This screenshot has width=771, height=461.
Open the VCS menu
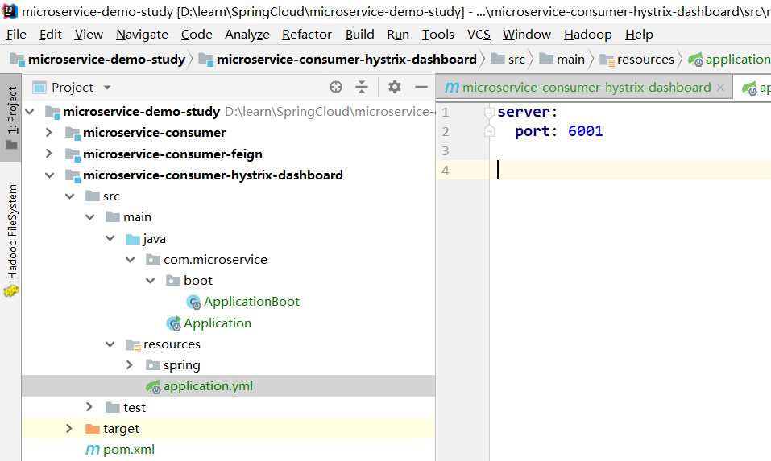point(479,35)
